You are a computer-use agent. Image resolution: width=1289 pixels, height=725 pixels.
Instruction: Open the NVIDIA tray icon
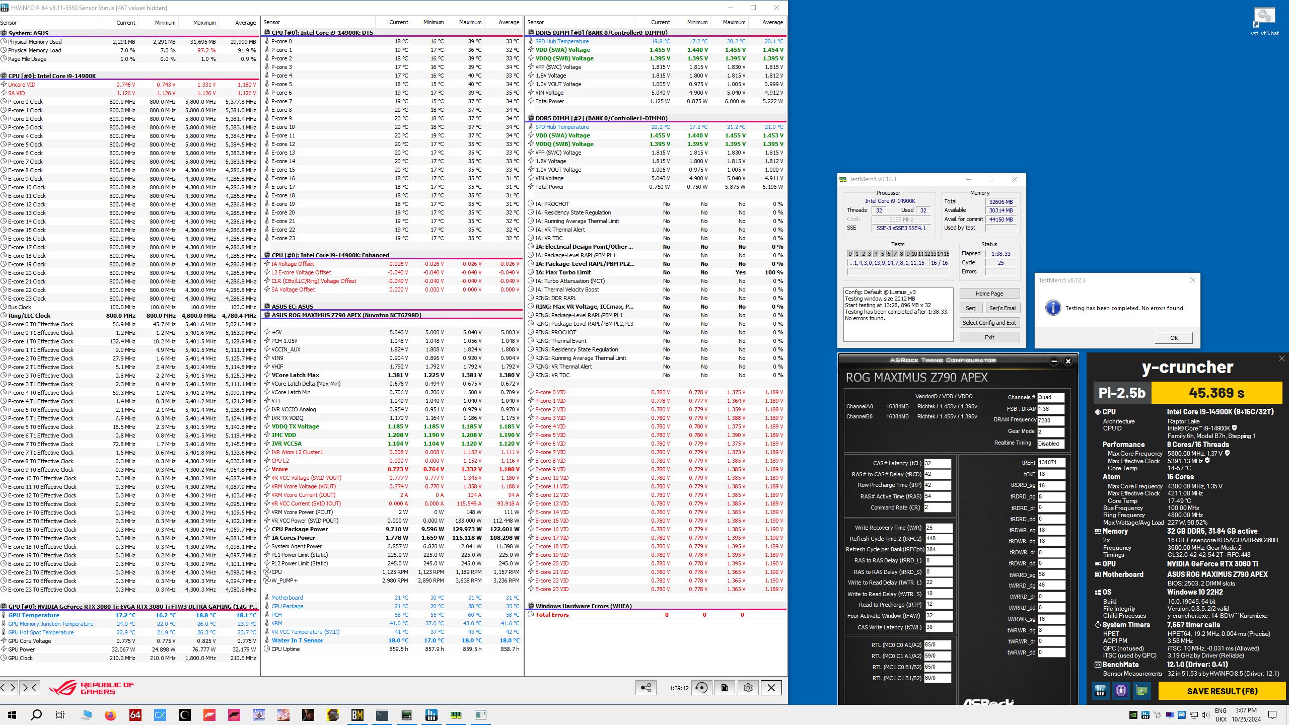click(x=1133, y=715)
